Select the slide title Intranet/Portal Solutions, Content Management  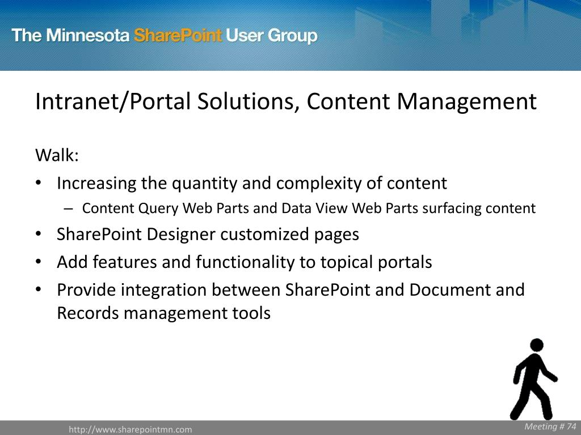pyautogui.click(x=286, y=101)
